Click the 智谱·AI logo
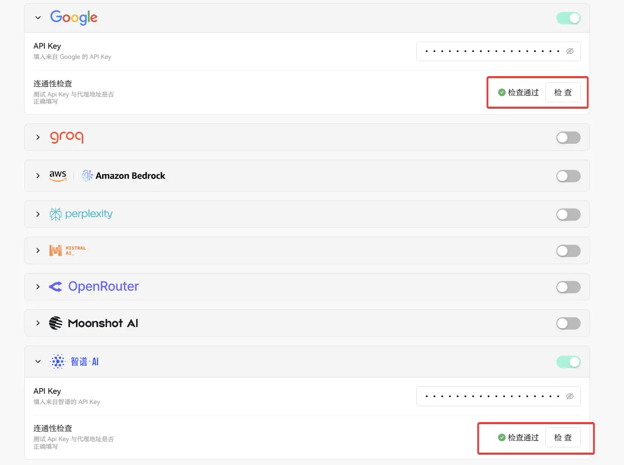 pyautogui.click(x=74, y=361)
